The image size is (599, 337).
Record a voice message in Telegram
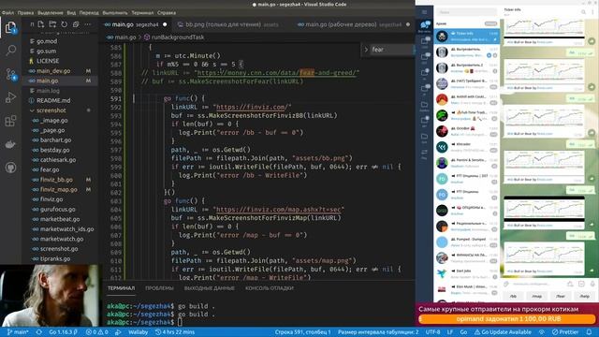click(x=592, y=284)
